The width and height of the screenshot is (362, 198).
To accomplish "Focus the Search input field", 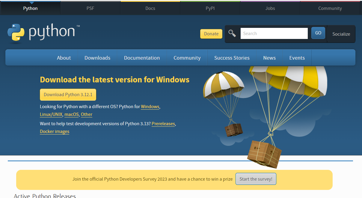I will [x=274, y=33].
